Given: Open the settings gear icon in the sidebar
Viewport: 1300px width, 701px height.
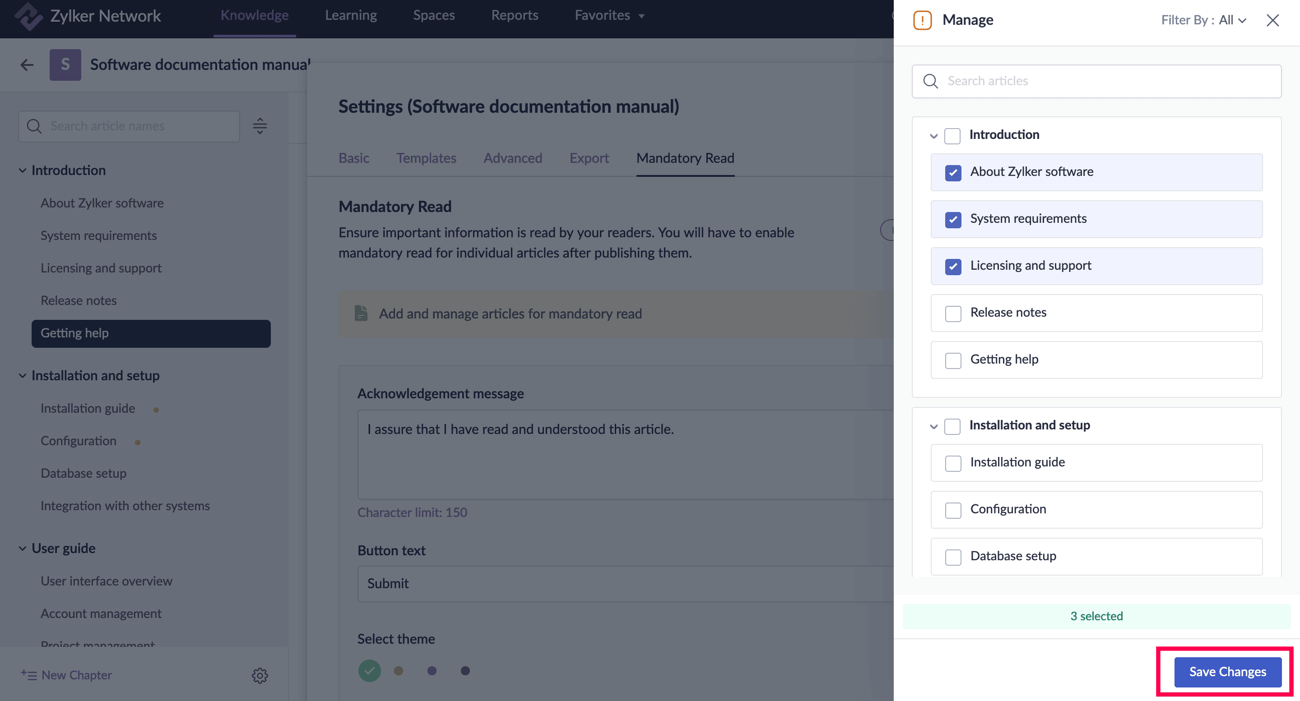Looking at the screenshot, I should [x=260, y=675].
